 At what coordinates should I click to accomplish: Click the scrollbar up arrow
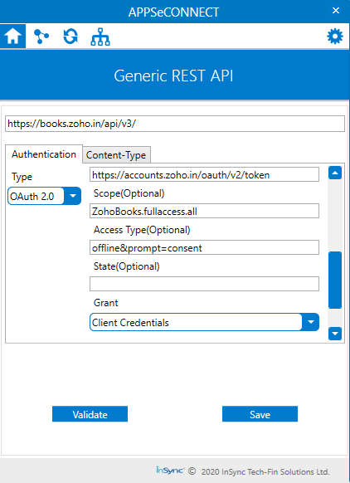335,173
